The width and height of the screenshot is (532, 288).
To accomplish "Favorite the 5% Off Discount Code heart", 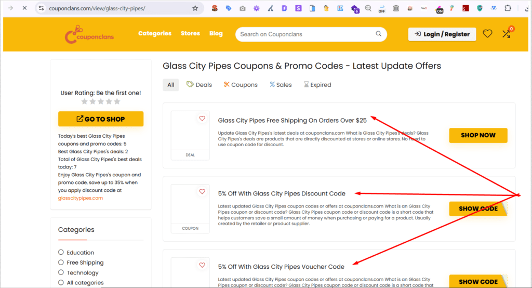I will pos(202,192).
